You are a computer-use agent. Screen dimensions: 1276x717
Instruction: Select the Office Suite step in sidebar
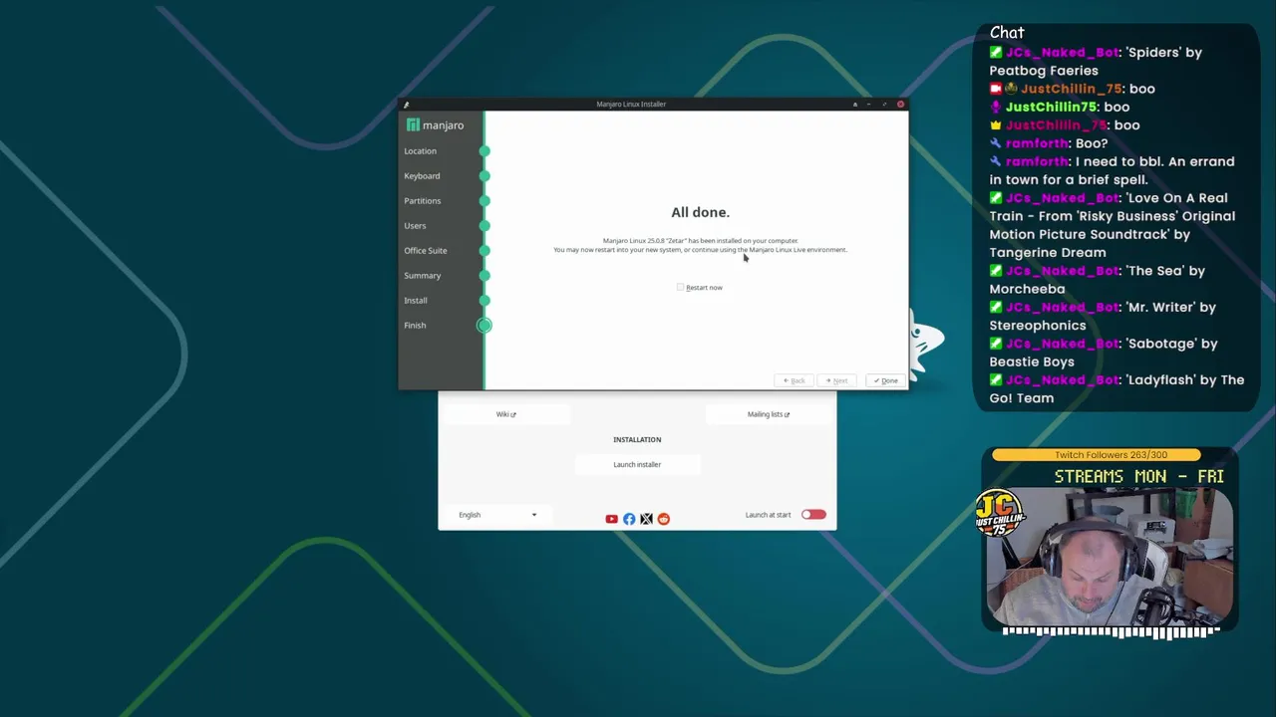426,251
